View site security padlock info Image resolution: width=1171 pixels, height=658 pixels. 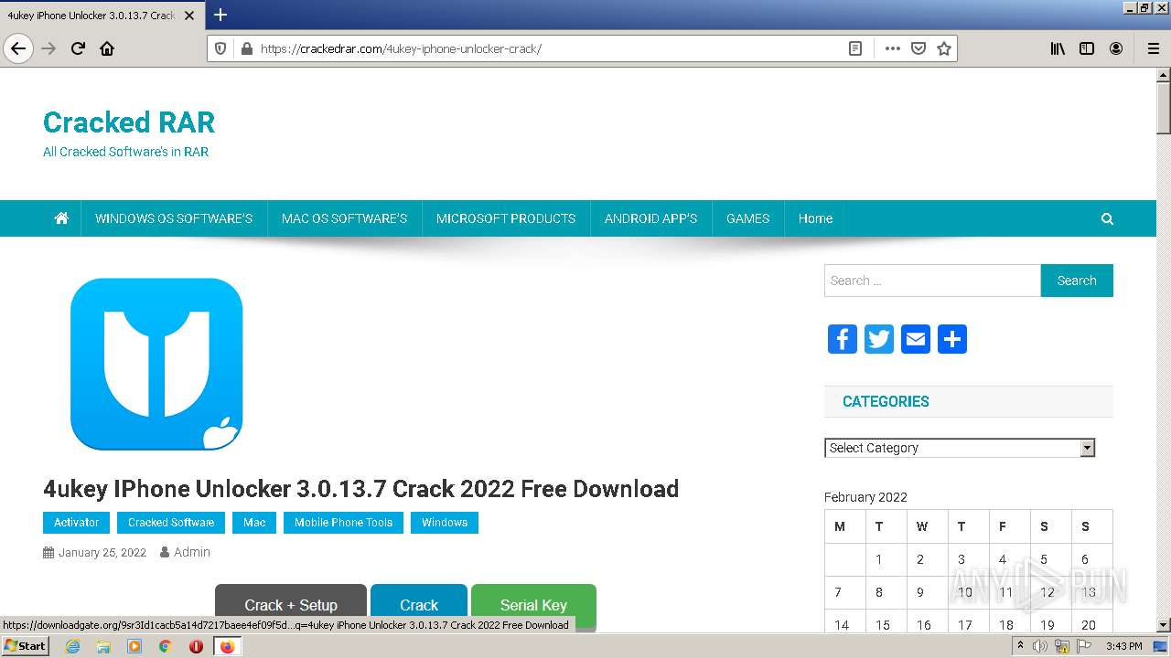pyautogui.click(x=246, y=48)
